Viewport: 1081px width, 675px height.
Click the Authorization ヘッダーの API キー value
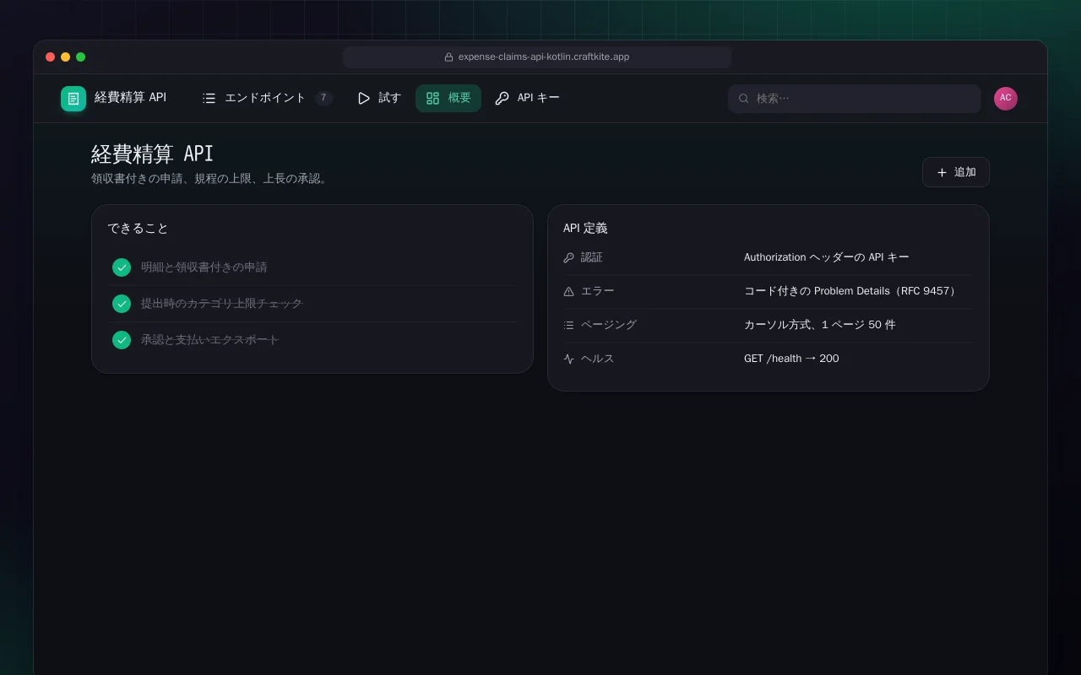827,257
